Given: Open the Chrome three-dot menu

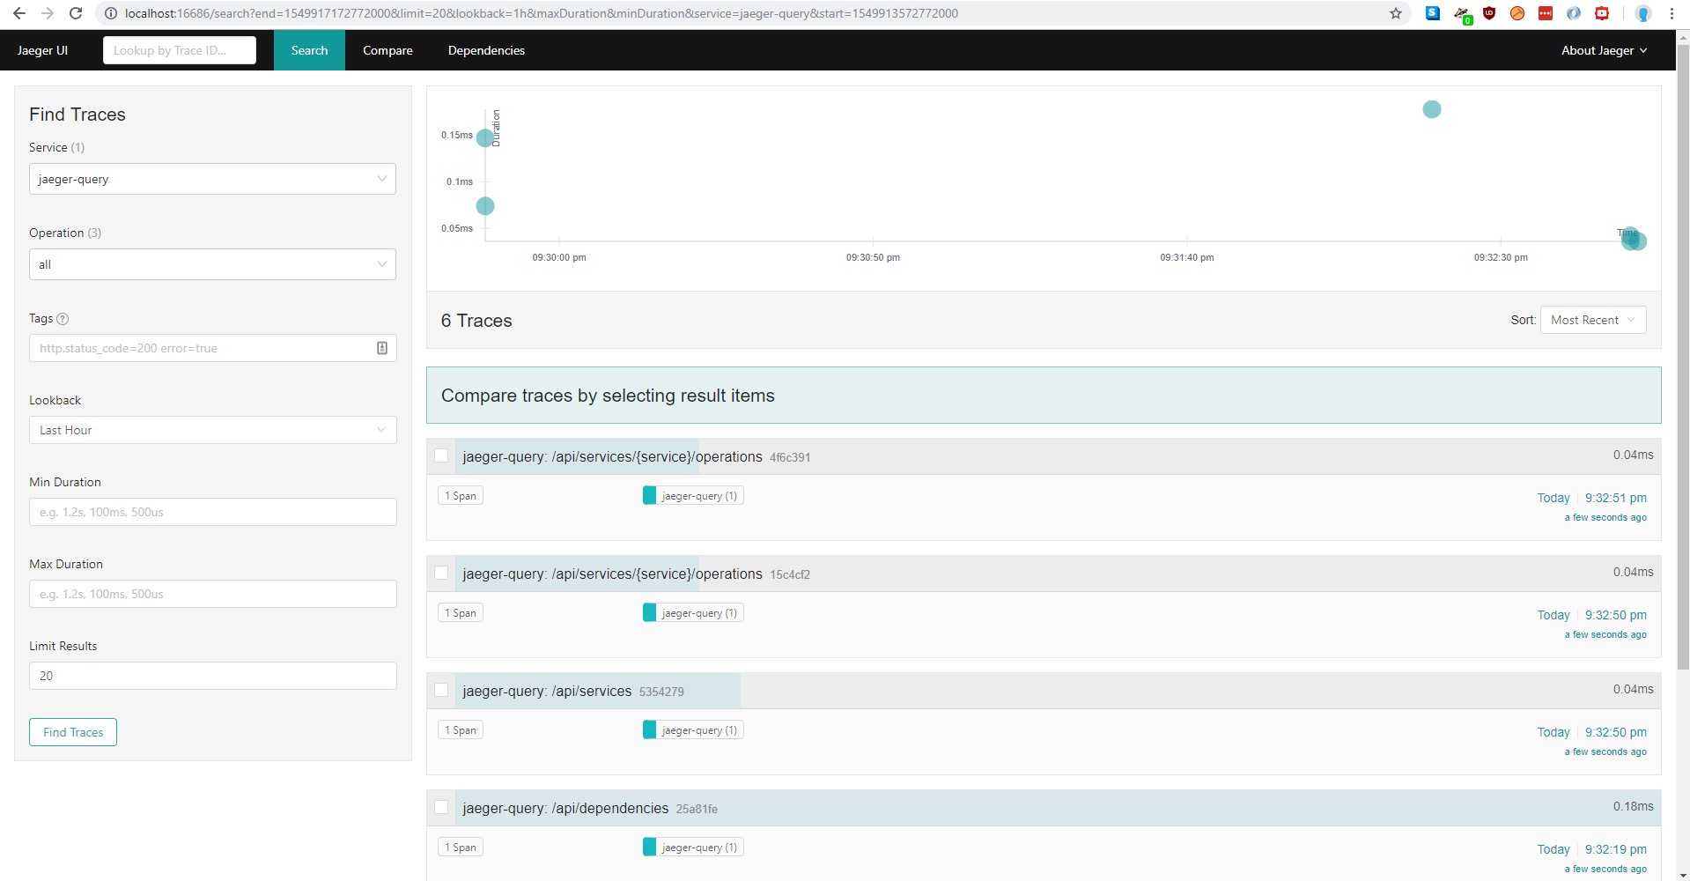Looking at the screenshot, I should tap(1672, 13).
